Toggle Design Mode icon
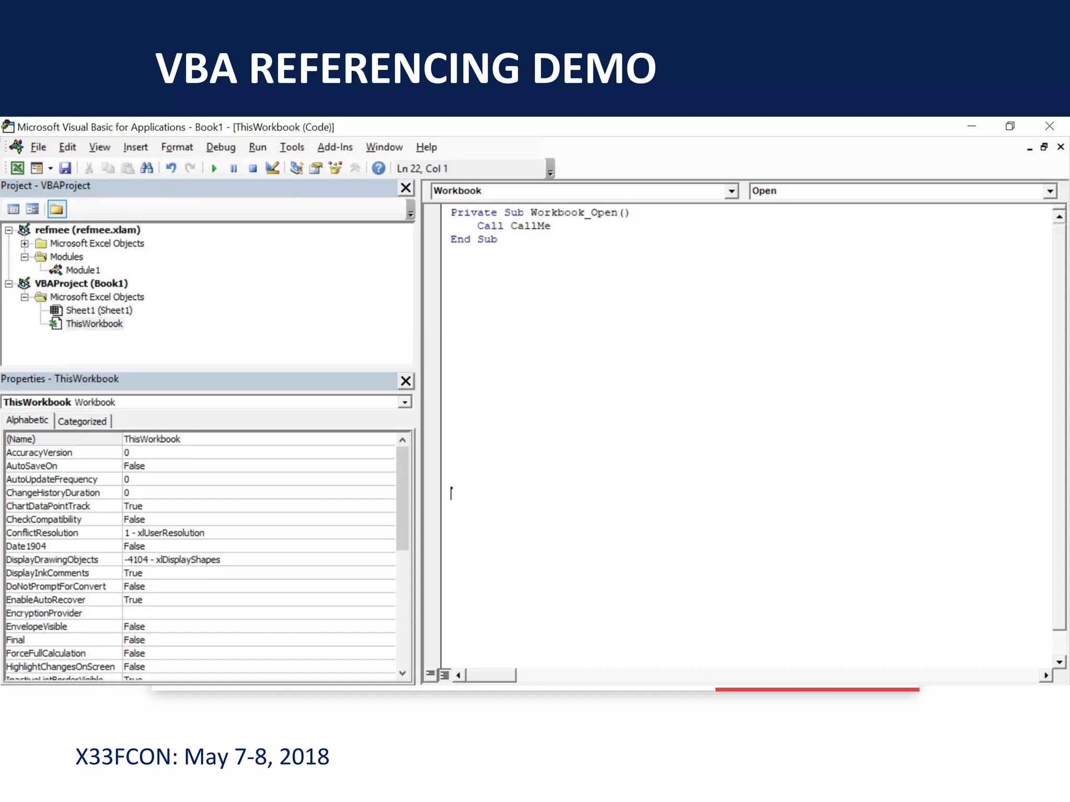Screen dimensions: 1070x802 pos(272,168)
